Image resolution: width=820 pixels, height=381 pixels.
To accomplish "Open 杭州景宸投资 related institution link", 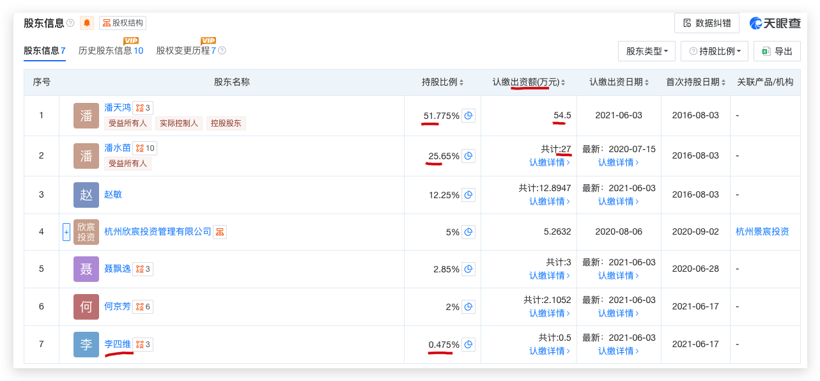I will (x=762, y=231).
